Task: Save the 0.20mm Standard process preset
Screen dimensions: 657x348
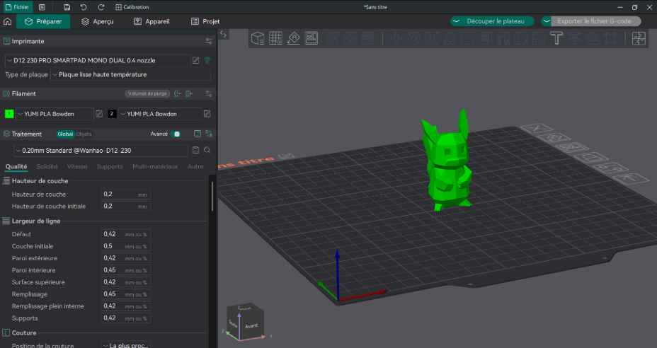Action: click(195, 151)
